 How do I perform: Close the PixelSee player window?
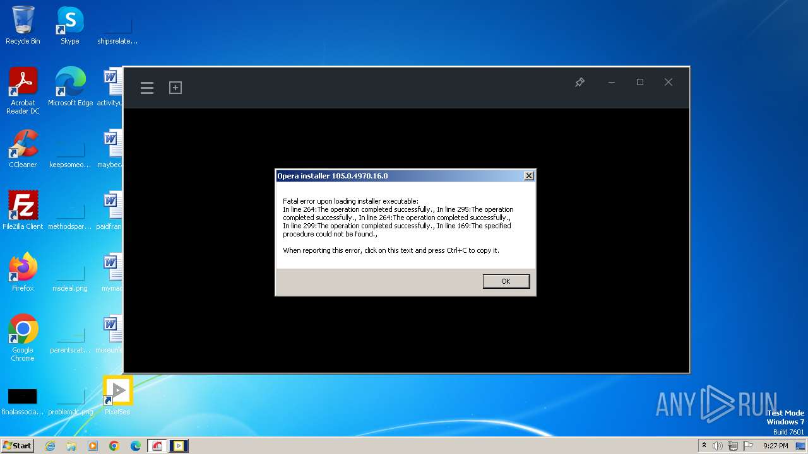[668, 82]
